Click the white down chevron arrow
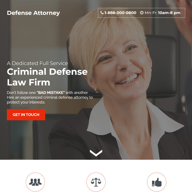This screenshot has width=192, height=192. click(96, 153)
